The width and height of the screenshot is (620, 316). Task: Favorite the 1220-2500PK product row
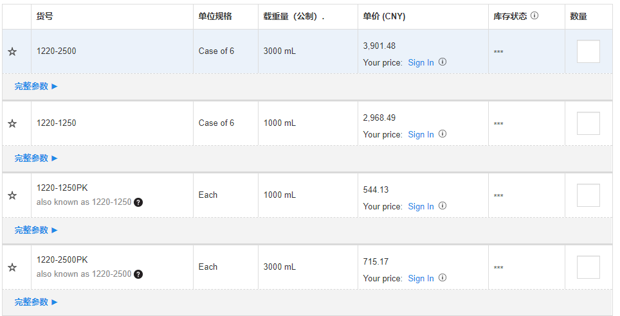coord(12,267)
